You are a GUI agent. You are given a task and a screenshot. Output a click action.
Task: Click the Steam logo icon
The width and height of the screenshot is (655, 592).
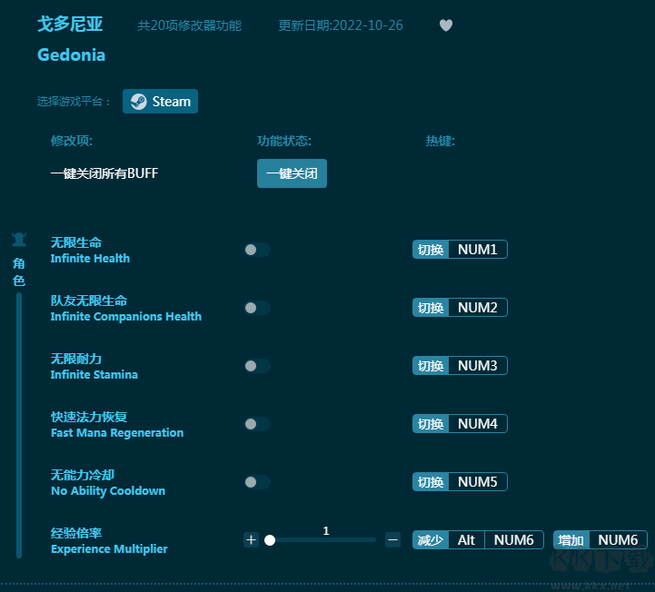139,102
